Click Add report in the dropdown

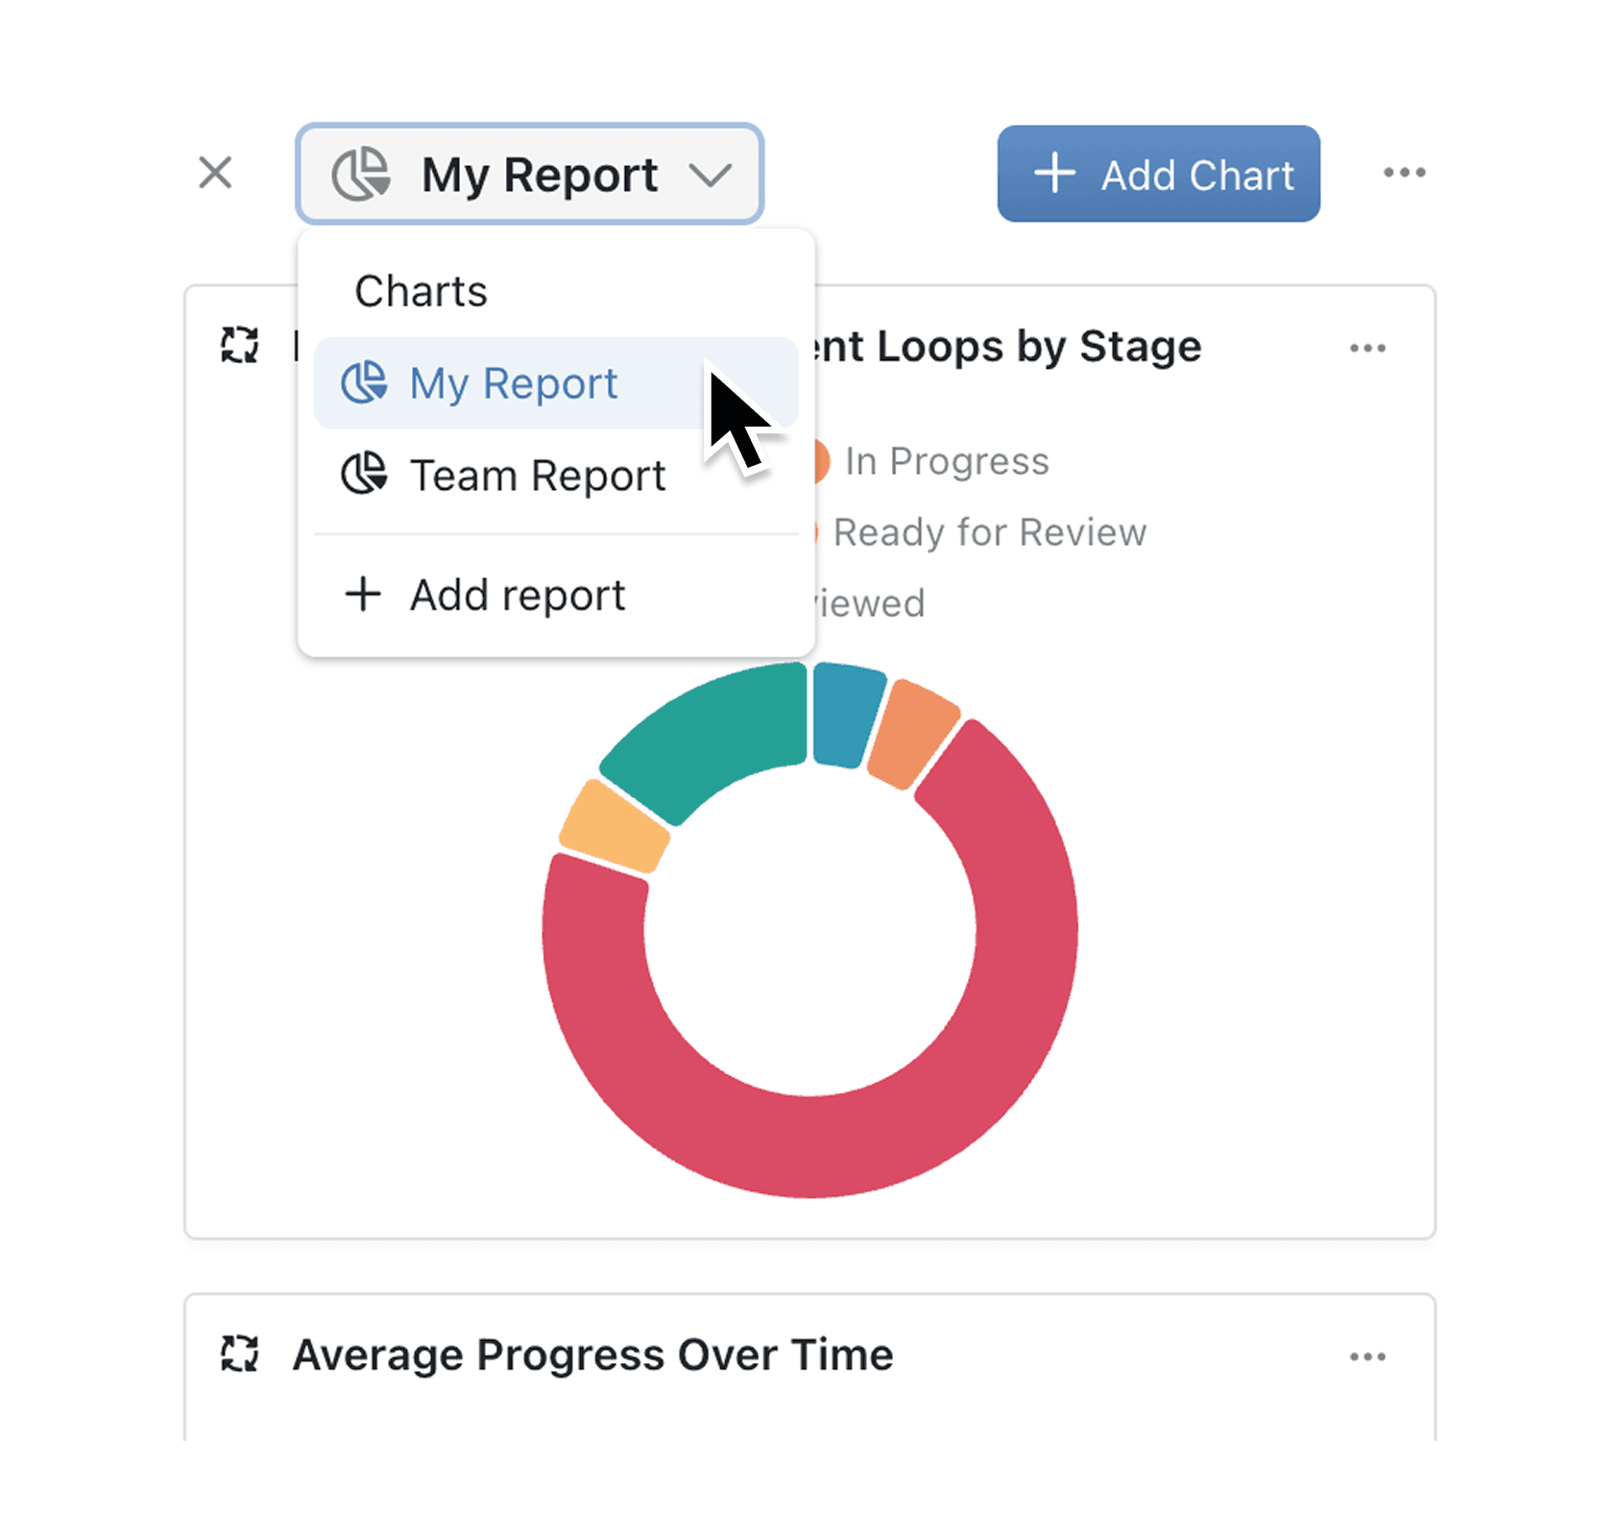click(x=517, y=594)
